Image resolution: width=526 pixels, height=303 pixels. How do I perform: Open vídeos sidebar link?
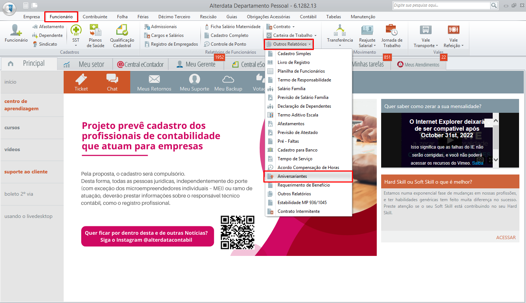click(x=12, y=149)
